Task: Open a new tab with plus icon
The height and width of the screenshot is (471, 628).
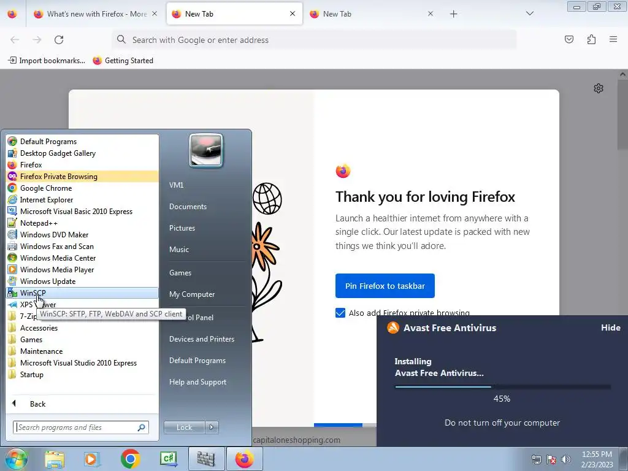Action: (453, 14)
